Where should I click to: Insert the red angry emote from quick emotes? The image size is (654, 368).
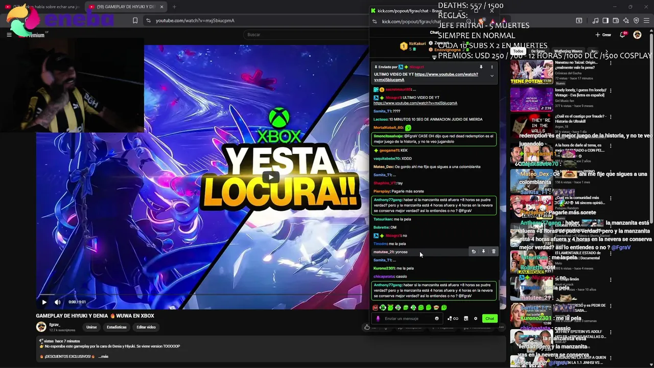coord(375,308)
